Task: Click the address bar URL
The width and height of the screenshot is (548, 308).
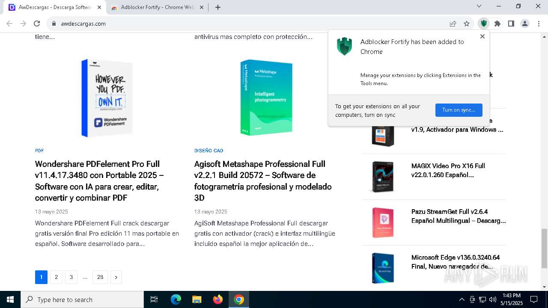Action: (83, 24)
